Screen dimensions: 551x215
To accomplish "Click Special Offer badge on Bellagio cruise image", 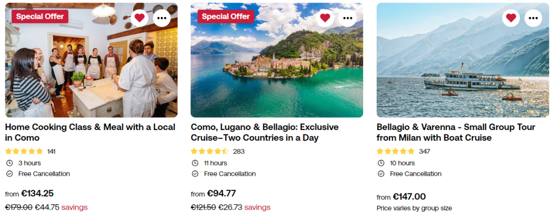I will (225, 16).
